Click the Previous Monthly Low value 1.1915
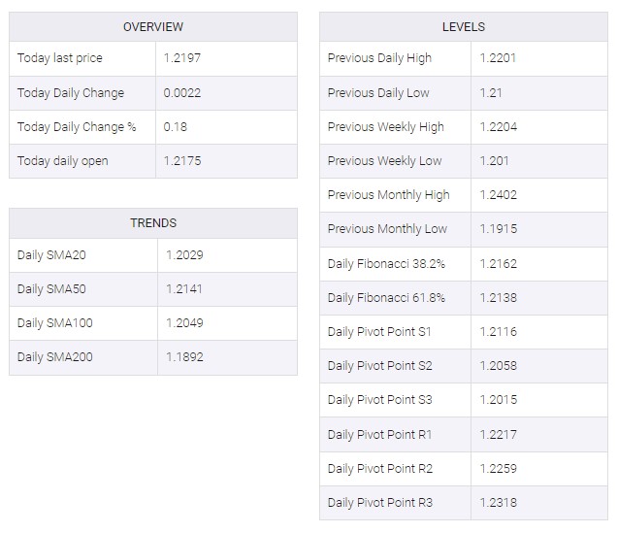 499,229
